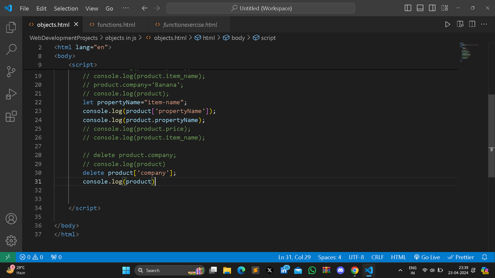Toggle the primary side bar
The image size is (495, 278).
click(408, 8)
